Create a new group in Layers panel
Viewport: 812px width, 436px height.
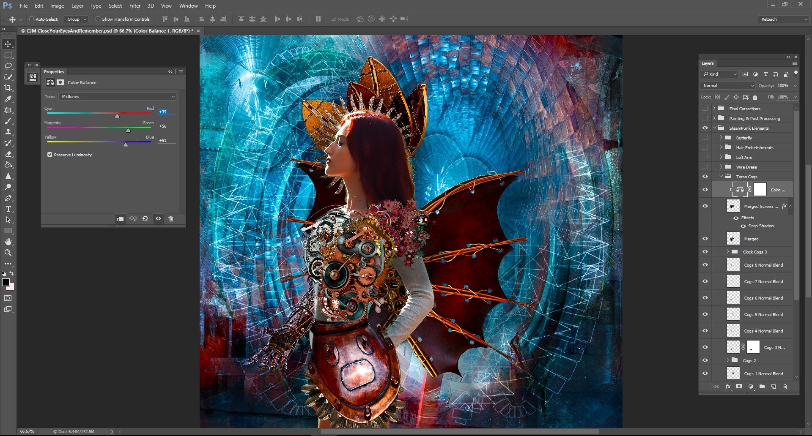point(762,387)
